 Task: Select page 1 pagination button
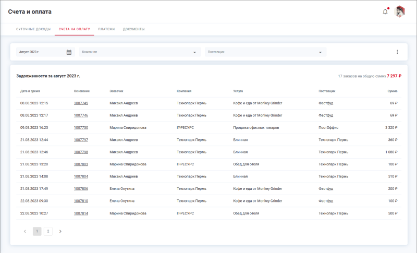pyautogui.click(x=37, y=231)
